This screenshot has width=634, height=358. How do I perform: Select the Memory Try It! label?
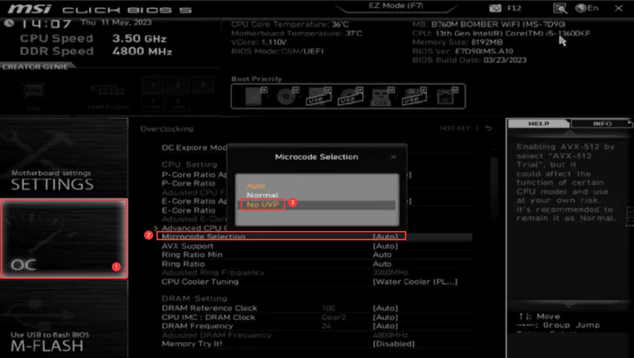pos(192,344)
